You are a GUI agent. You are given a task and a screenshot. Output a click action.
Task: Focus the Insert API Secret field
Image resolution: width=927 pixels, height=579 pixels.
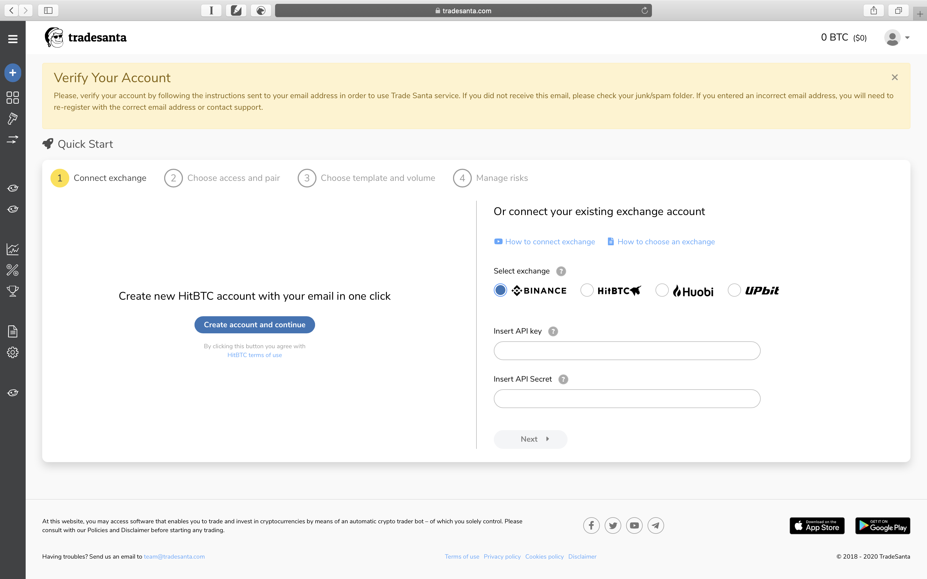point(627,399)
